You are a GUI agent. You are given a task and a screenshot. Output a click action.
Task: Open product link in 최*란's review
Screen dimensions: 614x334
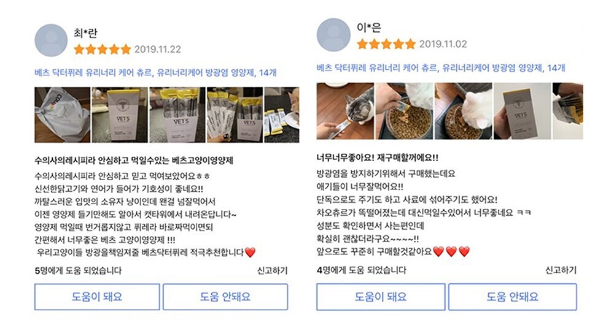[155, 73]
